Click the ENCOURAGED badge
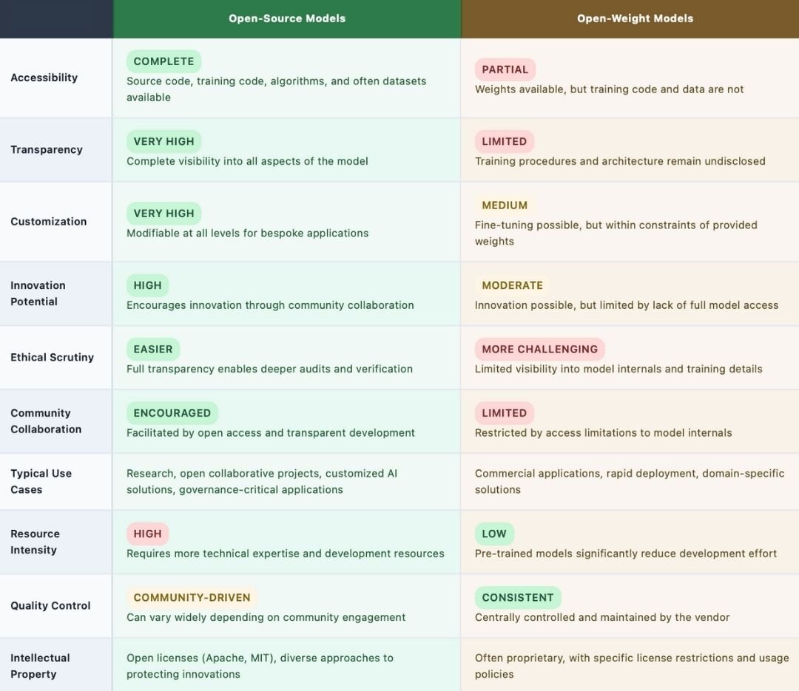This screenshot has height=691, width=799. click(x=172, y=413)
